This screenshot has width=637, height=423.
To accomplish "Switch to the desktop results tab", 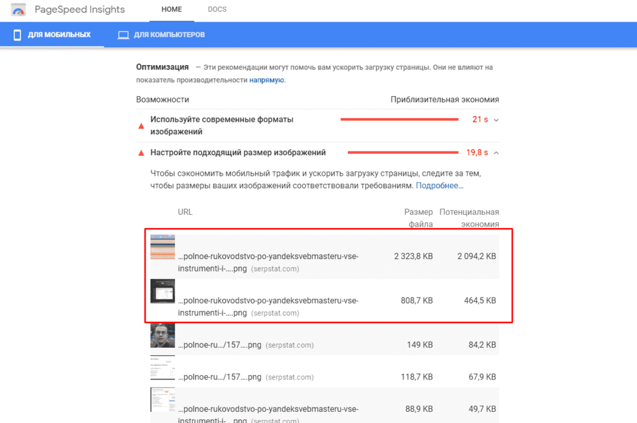I will click(161, 34).
